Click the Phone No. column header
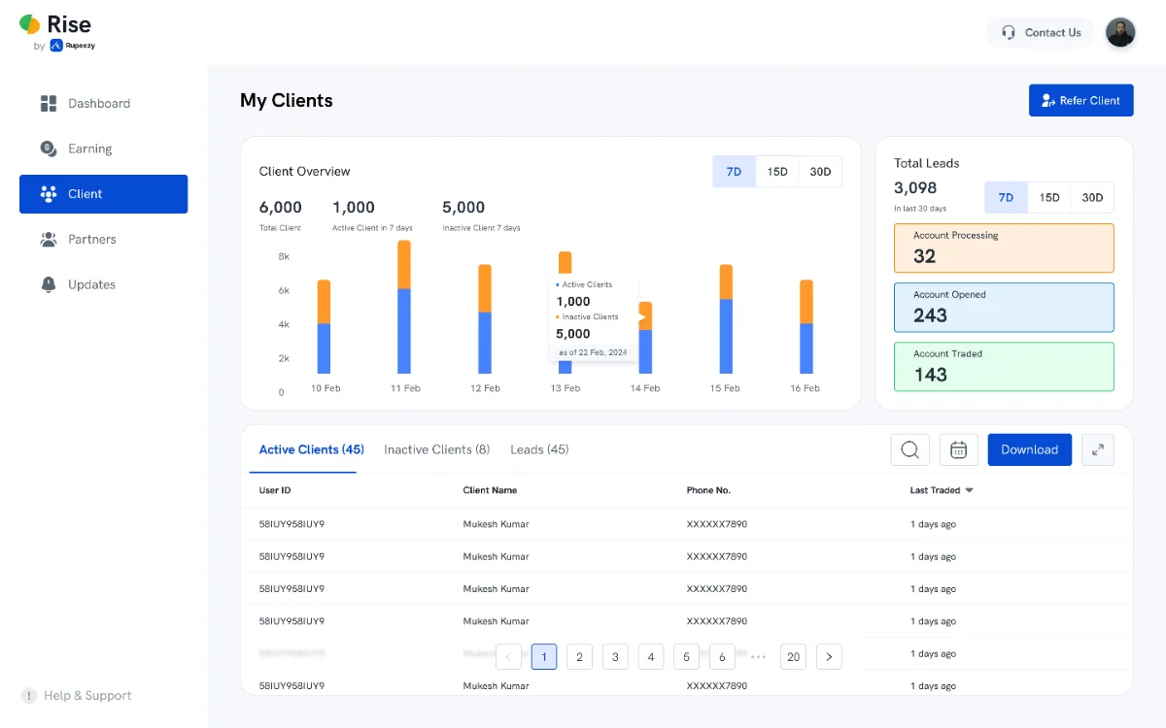1166x728 pixels. point(708,490)
